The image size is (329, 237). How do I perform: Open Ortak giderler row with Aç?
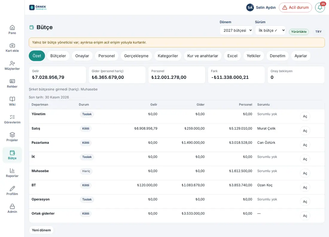pyautogui.click(x=305, y=216)
